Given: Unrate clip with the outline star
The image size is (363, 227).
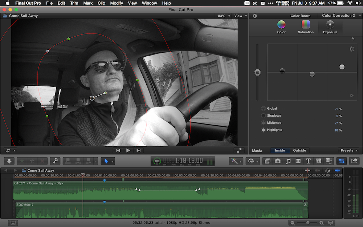Looking at the screenshot, I should pyautogui.click(x=32, y=161).
